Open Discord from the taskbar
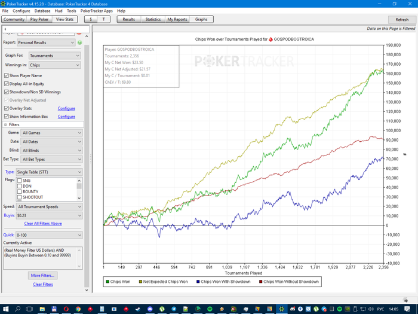 150,309
